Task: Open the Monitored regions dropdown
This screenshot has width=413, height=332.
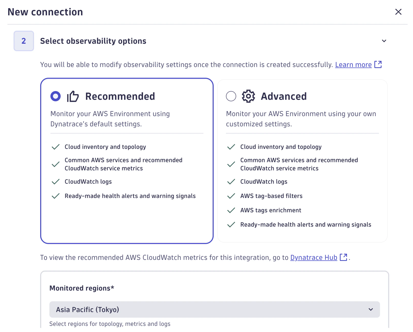Action: click(x=214, y=309)
